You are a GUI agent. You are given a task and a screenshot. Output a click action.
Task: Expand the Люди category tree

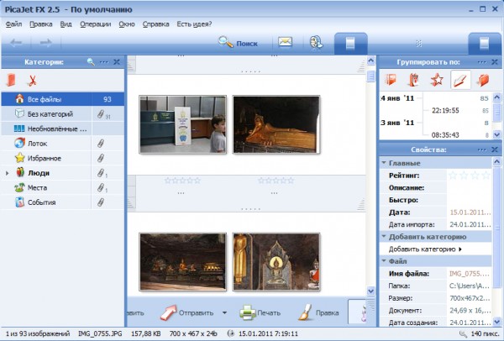[x=8, y=173]
